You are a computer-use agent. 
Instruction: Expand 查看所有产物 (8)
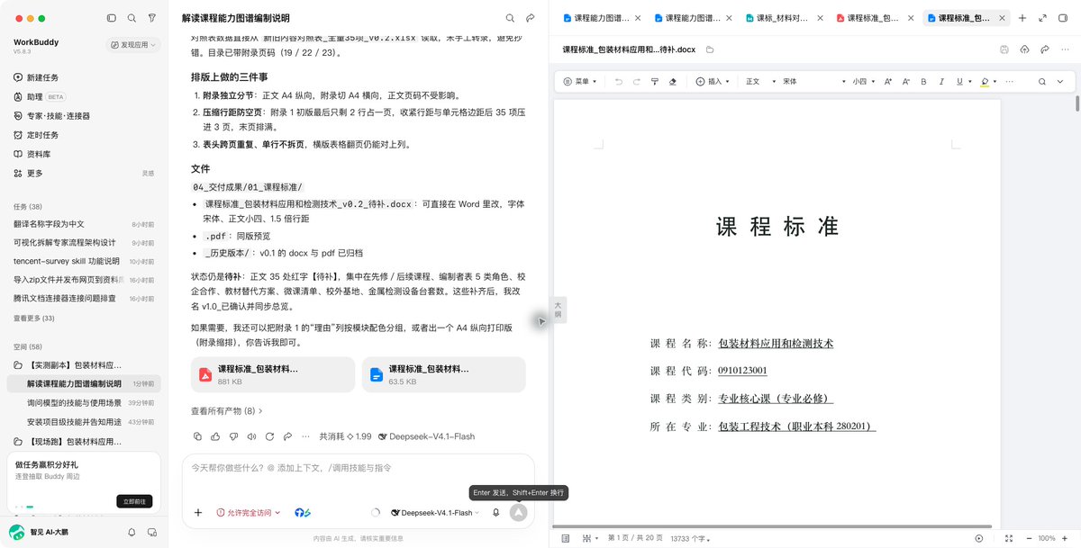[227, 411]
